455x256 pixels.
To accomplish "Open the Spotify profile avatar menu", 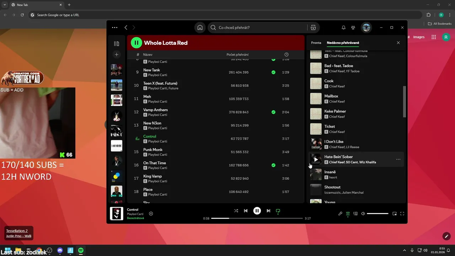I will point(366,27).
